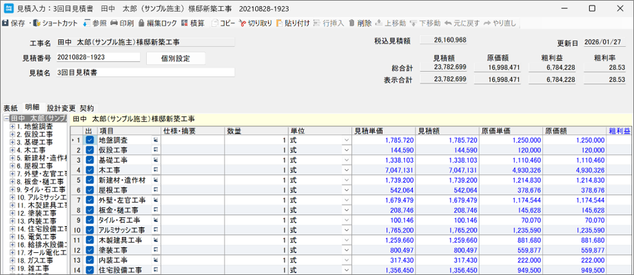This screenshot has width=634, height=275.
Task: Toggle the 出 checkbox for 外壁・左官工事
Action: [90, 200]
